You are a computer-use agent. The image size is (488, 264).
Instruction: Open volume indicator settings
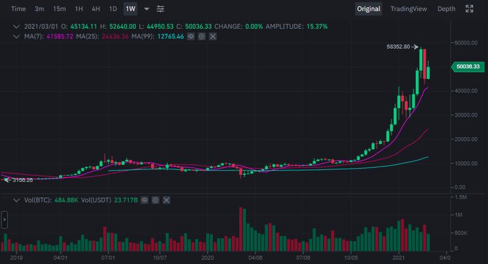156,200
